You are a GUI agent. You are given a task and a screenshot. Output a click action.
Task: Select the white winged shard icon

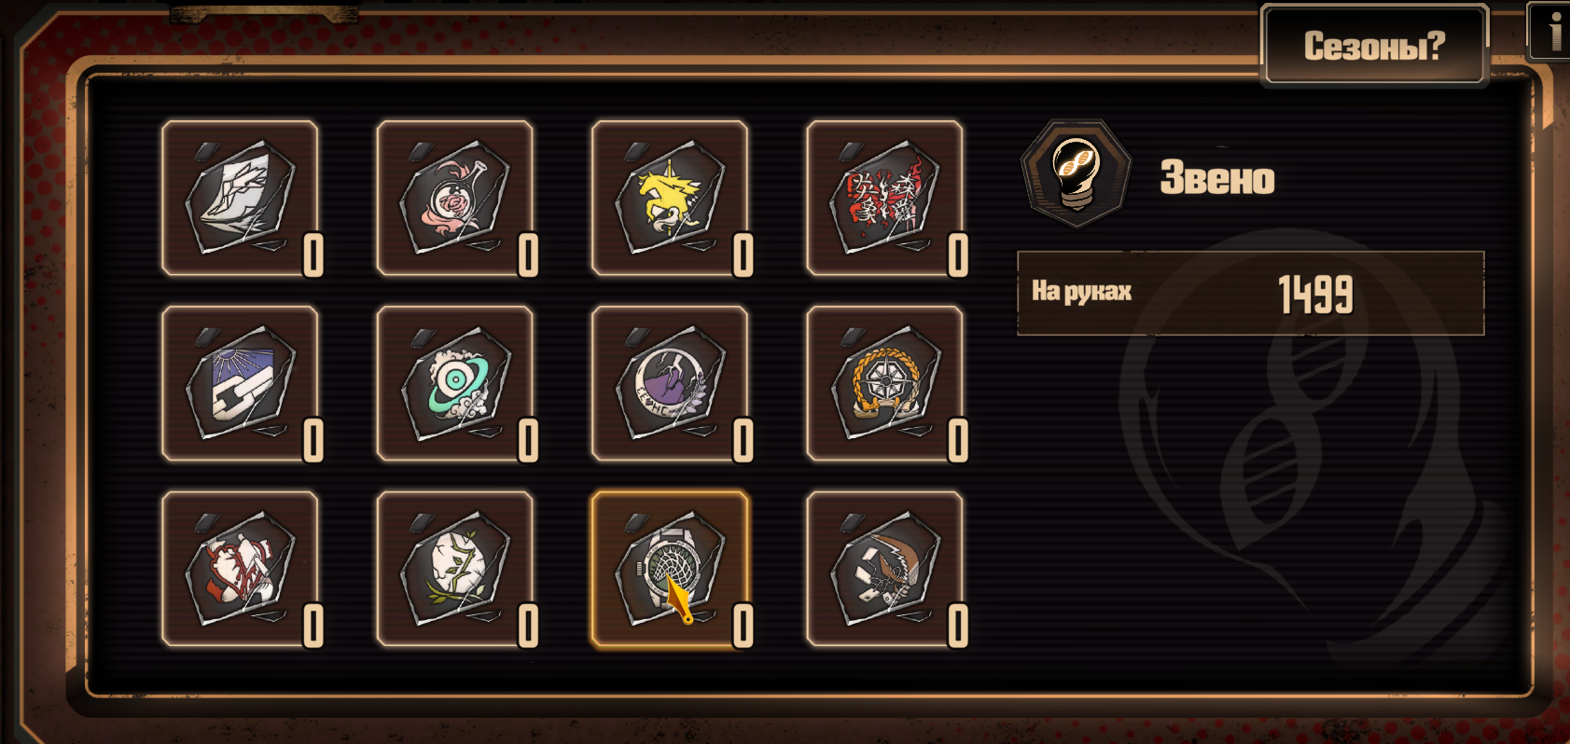point(240,198)
